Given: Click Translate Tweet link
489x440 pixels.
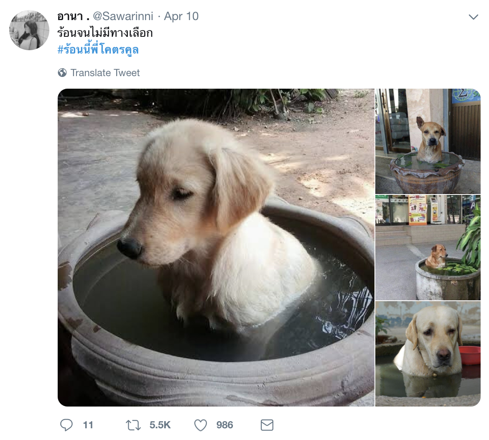Looking at the screenshot, I should (105, 73).
